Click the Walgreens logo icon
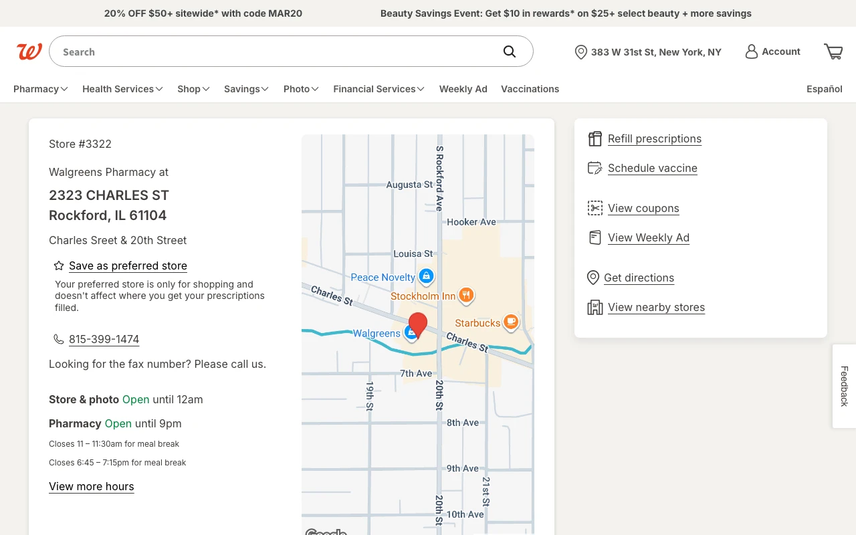 [x=29, y=51]
